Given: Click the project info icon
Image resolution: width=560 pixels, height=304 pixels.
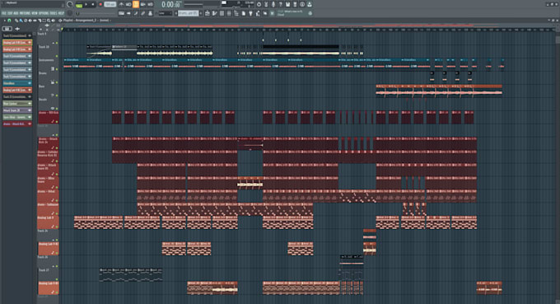Looking at the screenshot, I should (301, 4).
